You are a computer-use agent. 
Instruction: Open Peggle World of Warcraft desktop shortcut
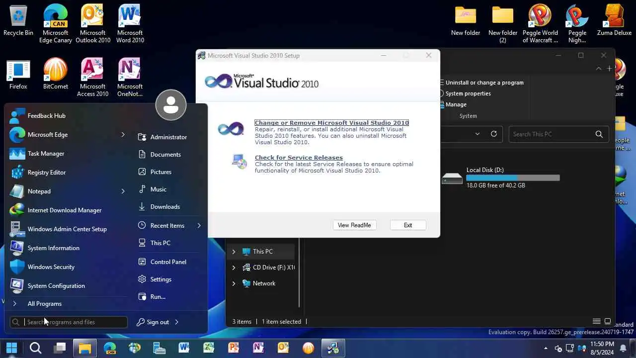[540, 24]
